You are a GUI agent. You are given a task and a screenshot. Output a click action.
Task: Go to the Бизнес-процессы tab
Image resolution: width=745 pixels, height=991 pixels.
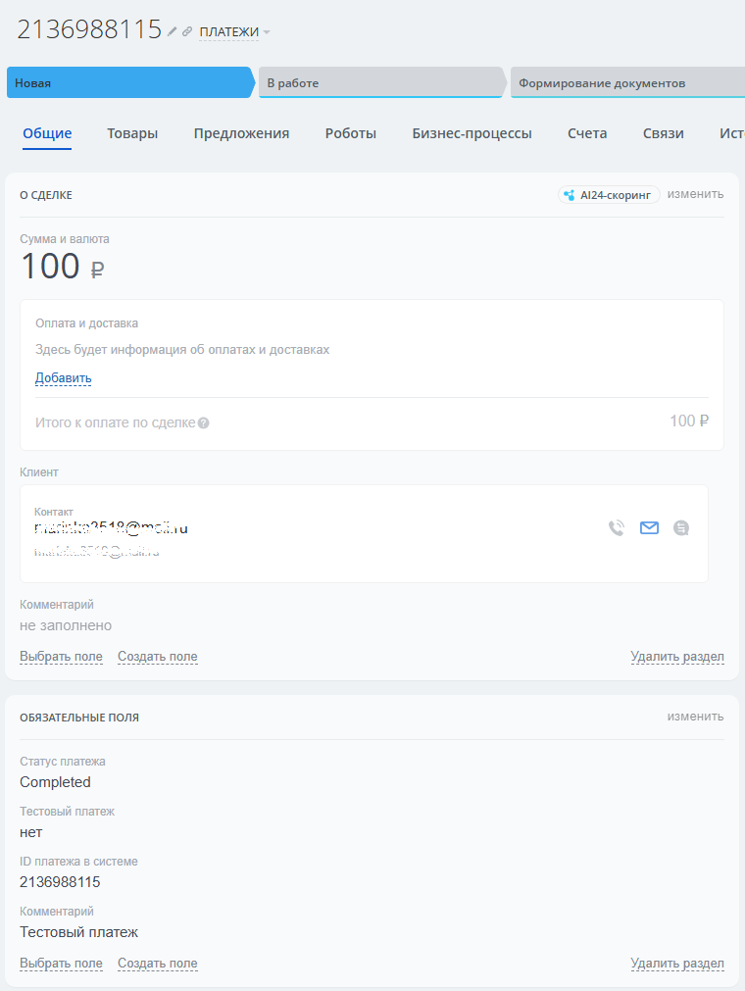pyautogui.click(x=472, y=133)
